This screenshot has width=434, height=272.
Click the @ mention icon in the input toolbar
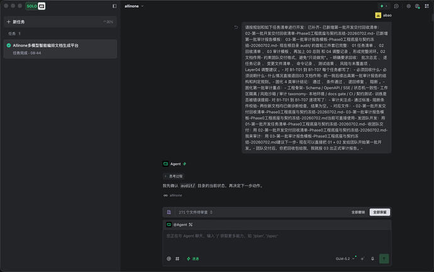click(x=169, y=259)
